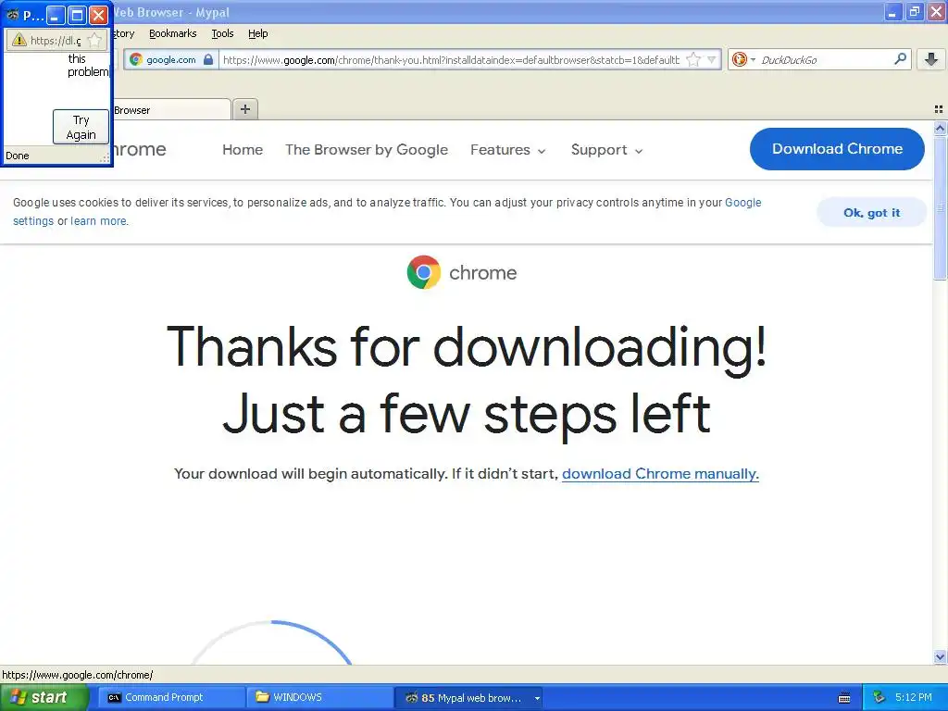Image resolution: width=948 pixels, height=711 pixels.
Task: Click the network tray icon near clock
Action: click(879, 697)
